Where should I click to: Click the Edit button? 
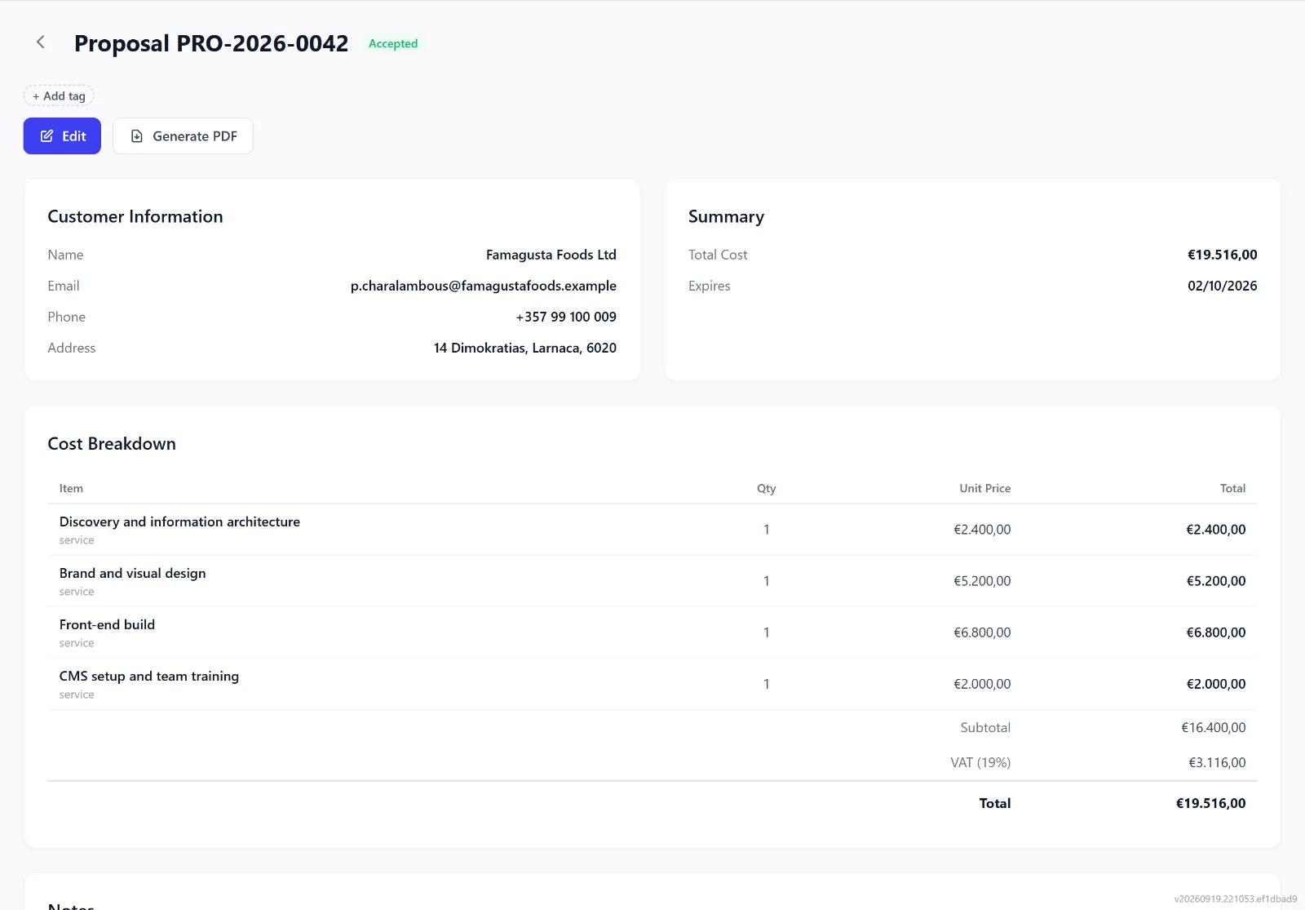tap(62, 136)
